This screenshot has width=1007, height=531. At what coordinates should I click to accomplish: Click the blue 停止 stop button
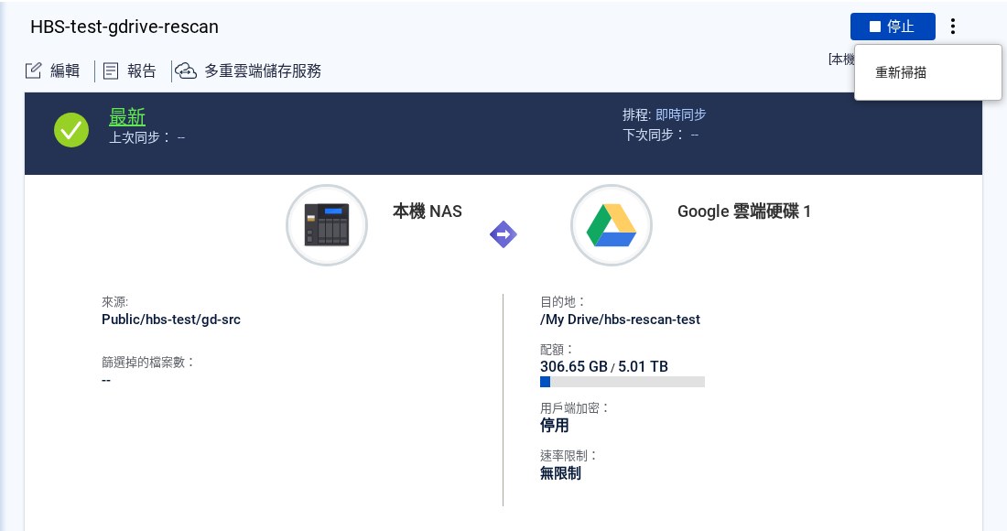click(892, 27)
